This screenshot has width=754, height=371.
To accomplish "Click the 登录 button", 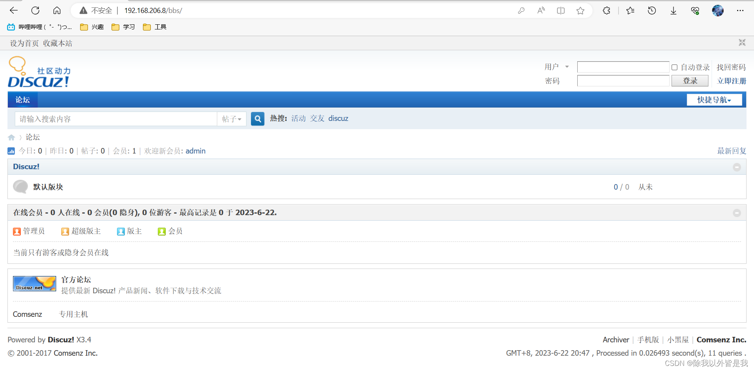I will (690, 81).
